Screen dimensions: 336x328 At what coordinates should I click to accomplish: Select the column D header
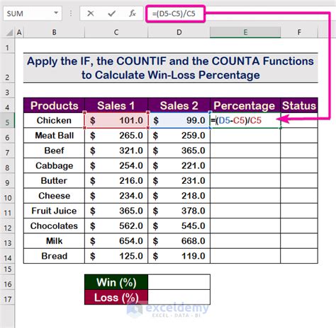(179, 33)
